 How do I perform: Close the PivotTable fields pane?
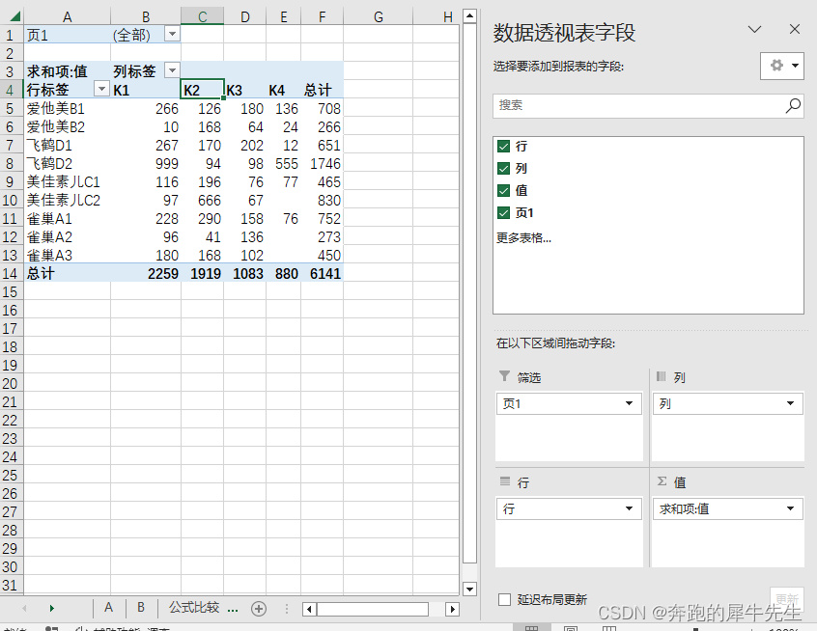794,29
